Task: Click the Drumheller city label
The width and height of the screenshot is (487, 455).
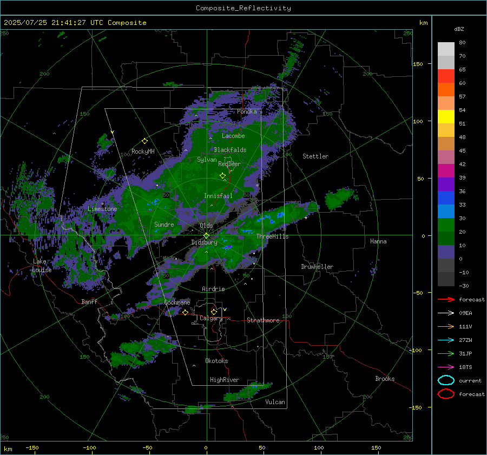Action: click(317, 267)
